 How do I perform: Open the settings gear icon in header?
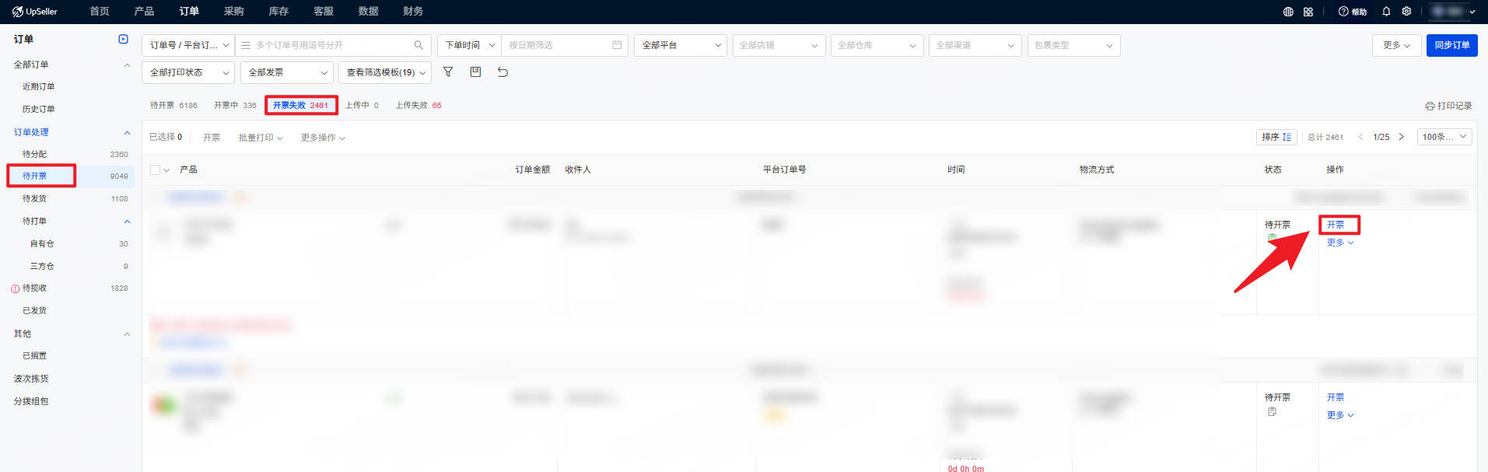pos(1406,12)
